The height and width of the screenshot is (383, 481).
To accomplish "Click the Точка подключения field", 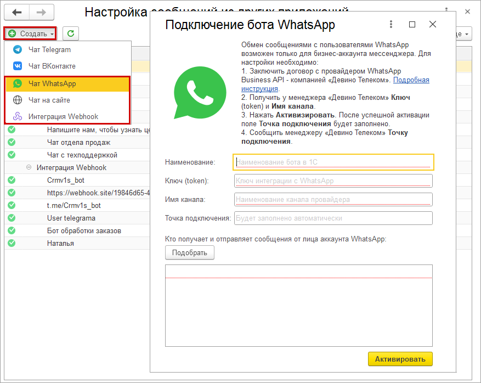I will [333, 218].
